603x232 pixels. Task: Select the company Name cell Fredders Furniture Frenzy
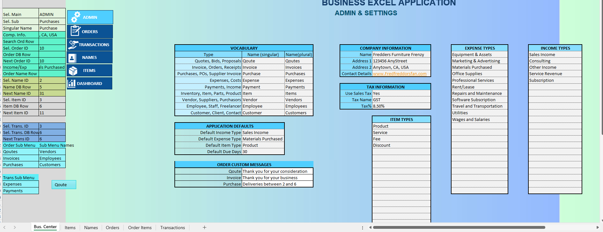(401, 54)
